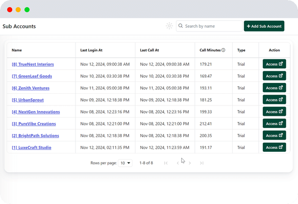298x204 pixels.
Task: Open [7] GreenLeaf Goods link
Action: 32,76
